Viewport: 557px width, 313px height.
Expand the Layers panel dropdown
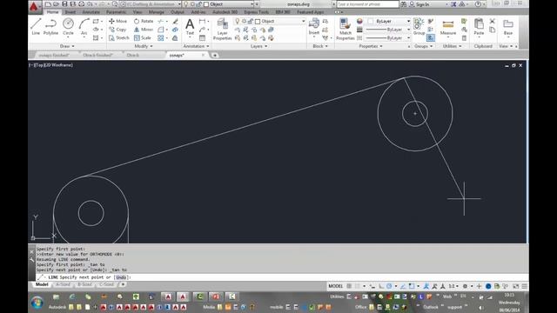click(x=258, y=46)
